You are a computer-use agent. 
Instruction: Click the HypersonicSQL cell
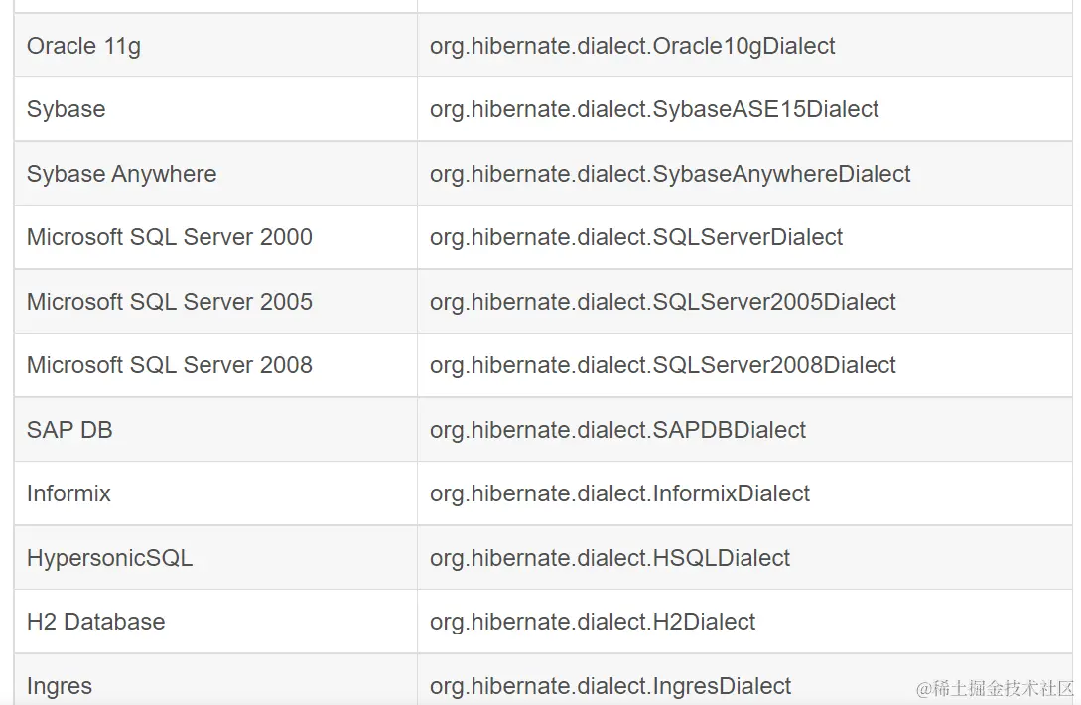tap(109, 558)
